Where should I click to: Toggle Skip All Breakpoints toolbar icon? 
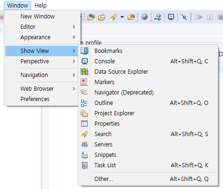(x=184, y=17)
